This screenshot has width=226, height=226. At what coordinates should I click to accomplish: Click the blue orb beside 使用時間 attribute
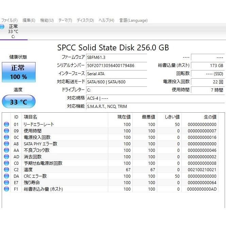click(6, 131)
